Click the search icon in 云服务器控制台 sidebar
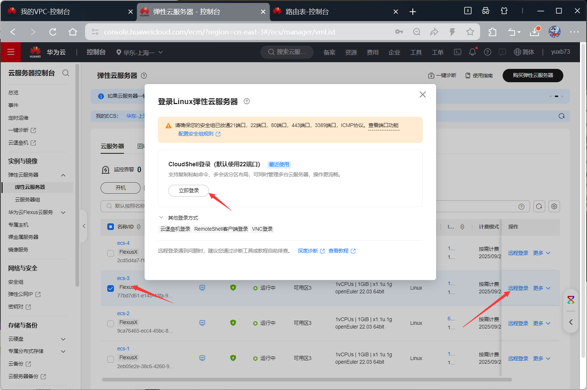 tap(66, 73)
